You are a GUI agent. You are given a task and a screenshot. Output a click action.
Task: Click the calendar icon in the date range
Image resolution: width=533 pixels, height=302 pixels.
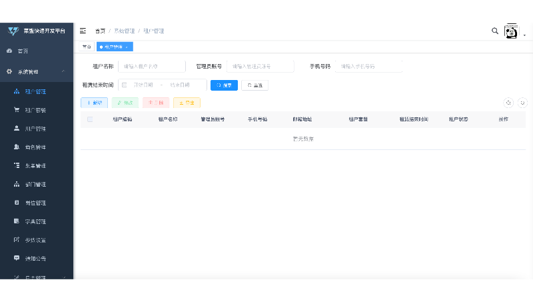[x=125, y=85]
